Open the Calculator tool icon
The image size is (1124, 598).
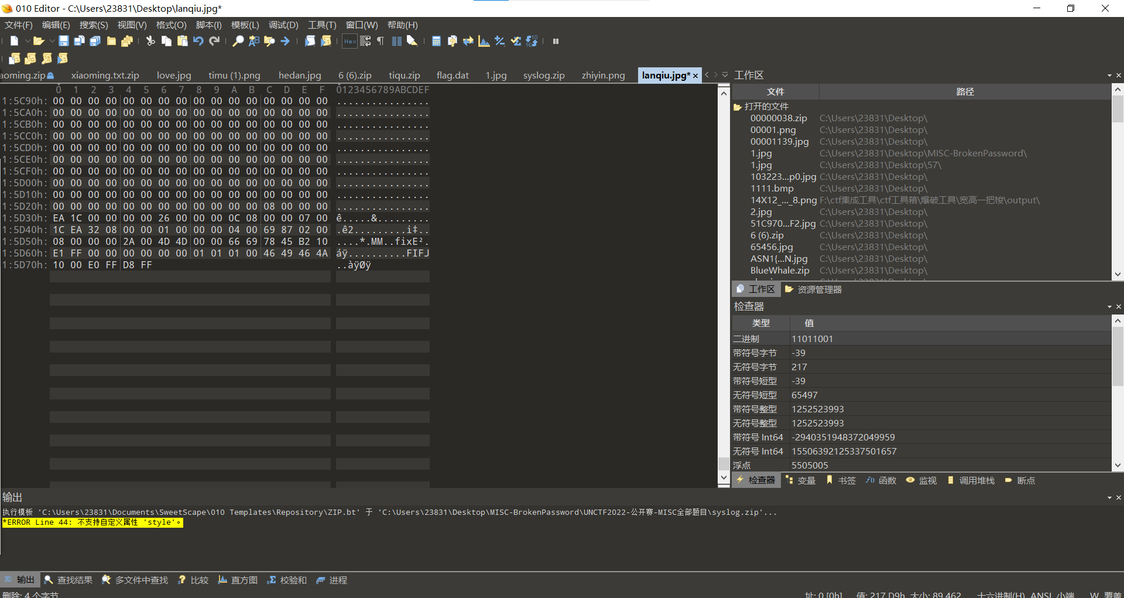pyautogui.click(x=436, y=41)
